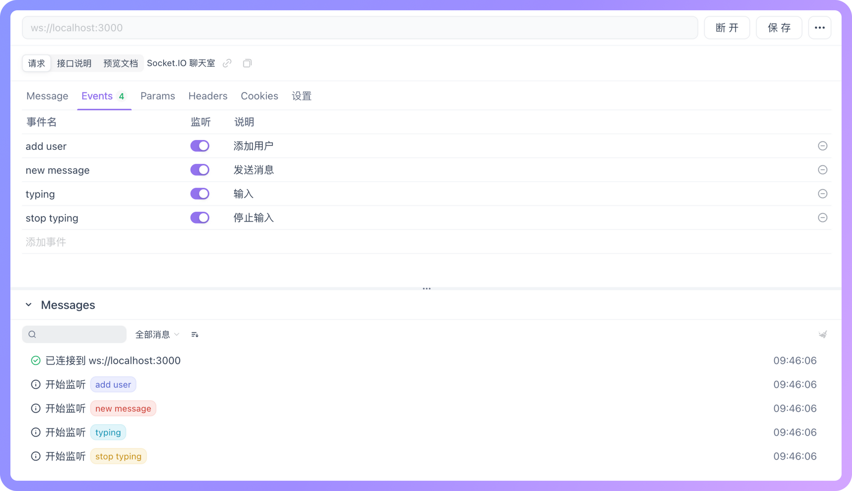Clear the message log using the broom icon

pyautogui.click(x=822, y=334)
